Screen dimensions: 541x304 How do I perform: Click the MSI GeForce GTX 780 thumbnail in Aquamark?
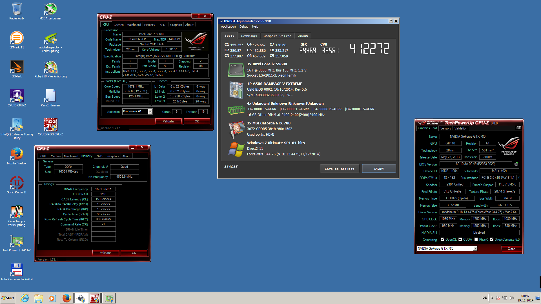coord(236,129)
